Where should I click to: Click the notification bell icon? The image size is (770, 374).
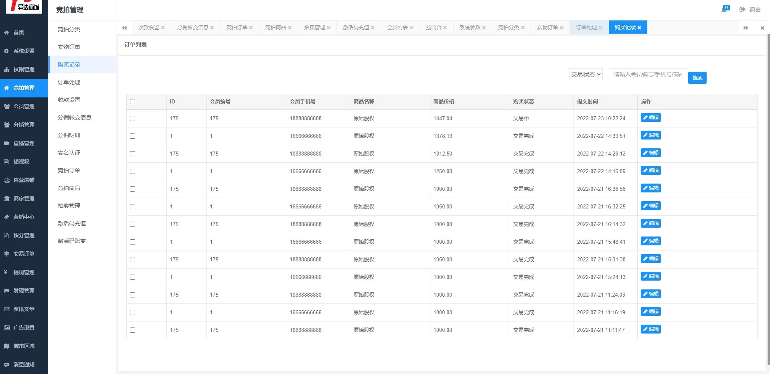click(724, 9)
